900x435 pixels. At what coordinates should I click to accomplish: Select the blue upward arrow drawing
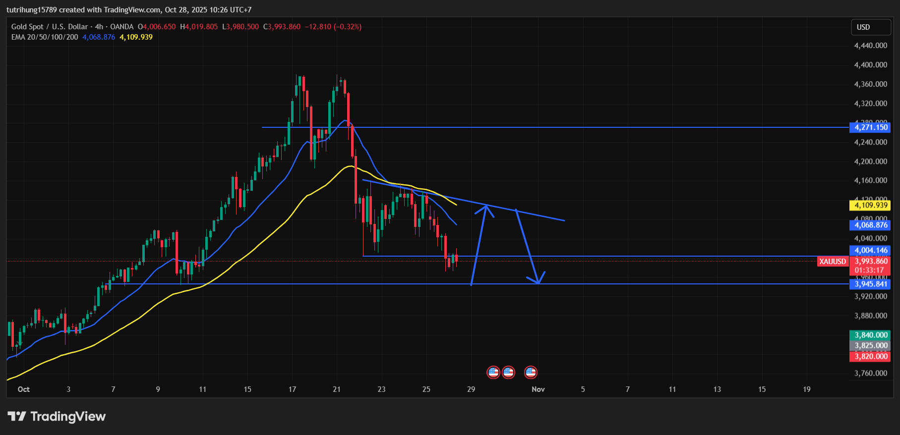pos(479,245)
